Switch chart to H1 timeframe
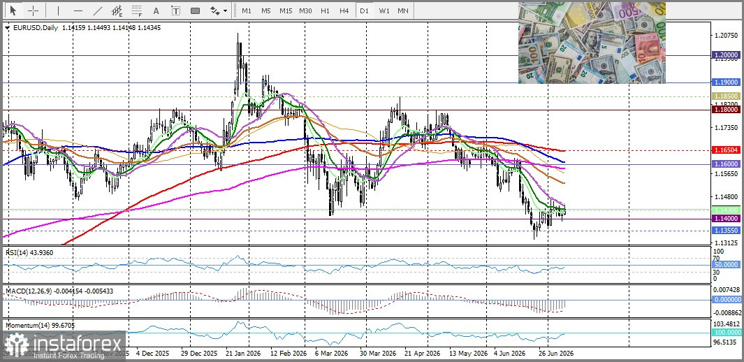 [325, 10]
